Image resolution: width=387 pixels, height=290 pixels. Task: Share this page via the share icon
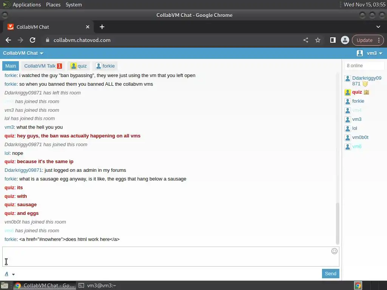coord(306,40)
